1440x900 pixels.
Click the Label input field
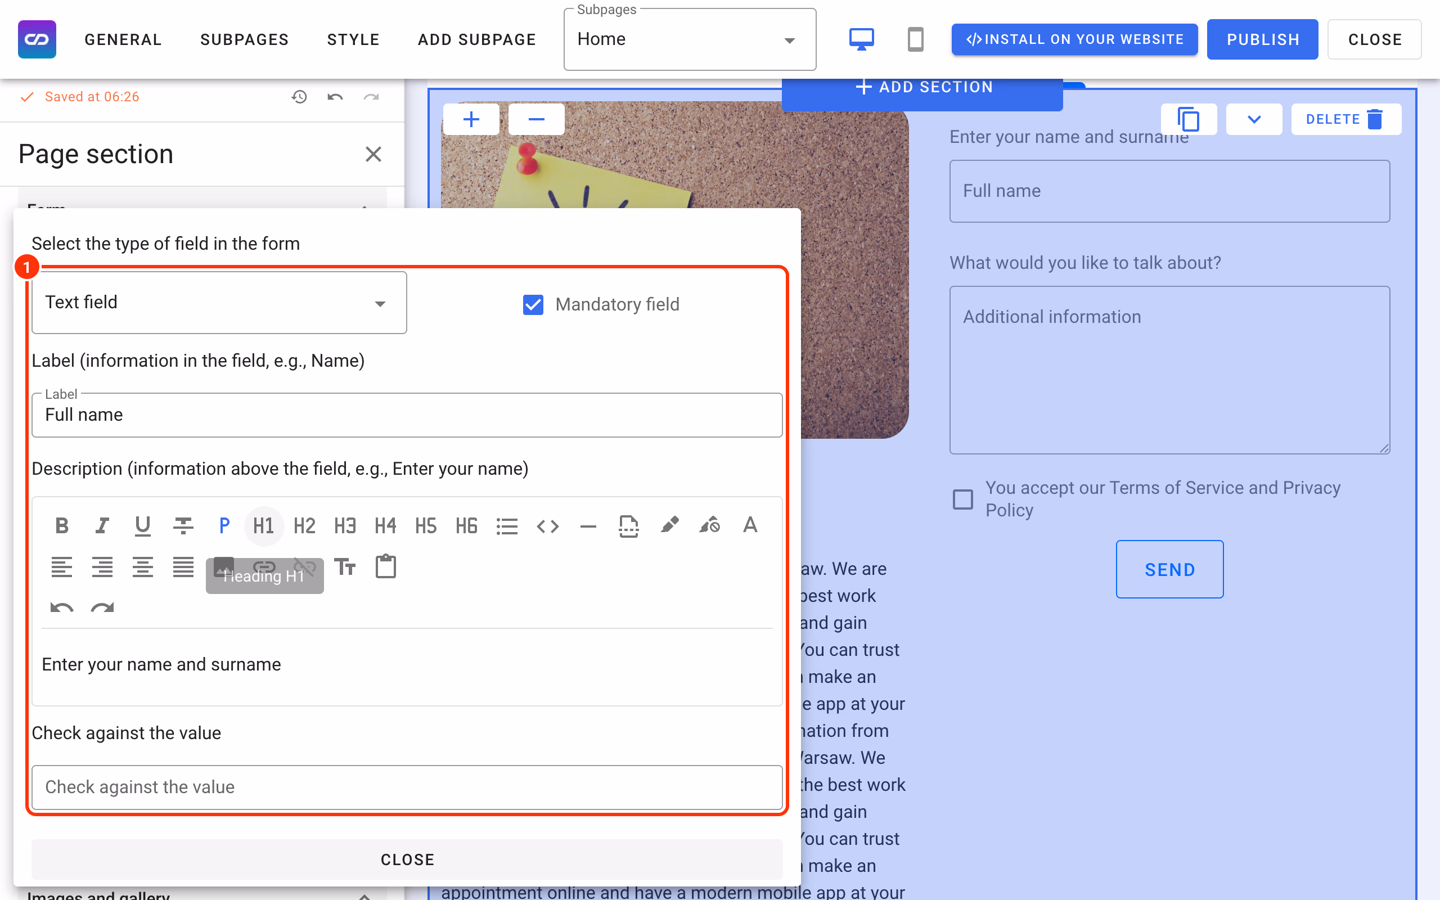point(407,415)
